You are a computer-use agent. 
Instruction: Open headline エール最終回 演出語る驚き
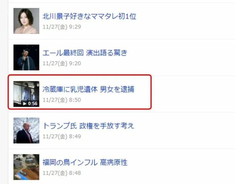[x=85, y=53]
